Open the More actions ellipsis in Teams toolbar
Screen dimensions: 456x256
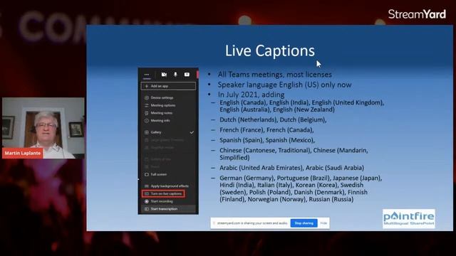pyautogui.click(x=147, y=75)
